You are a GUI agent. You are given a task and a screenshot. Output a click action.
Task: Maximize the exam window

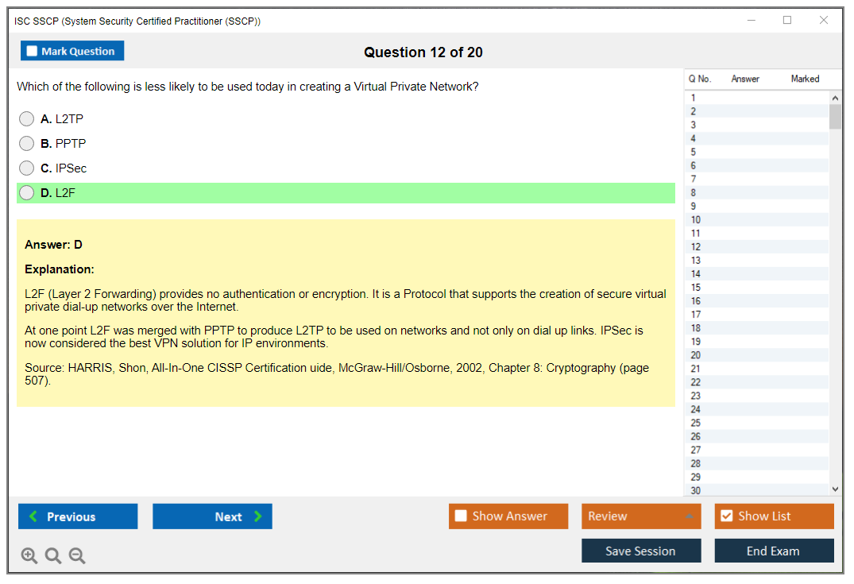point(787,21)
